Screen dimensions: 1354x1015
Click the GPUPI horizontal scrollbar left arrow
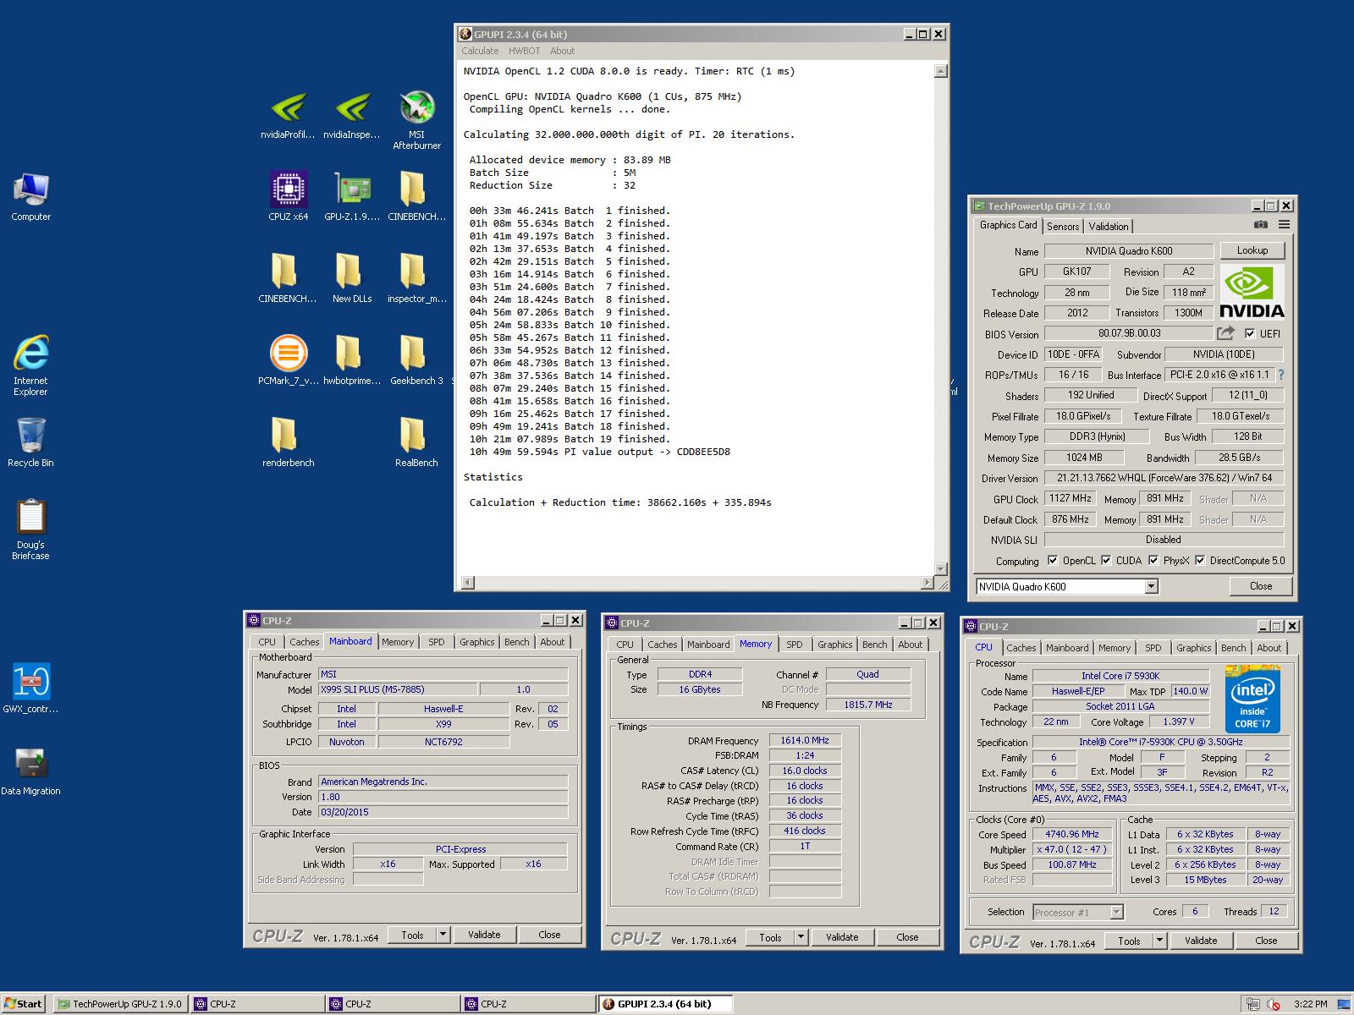click(467, 582)
